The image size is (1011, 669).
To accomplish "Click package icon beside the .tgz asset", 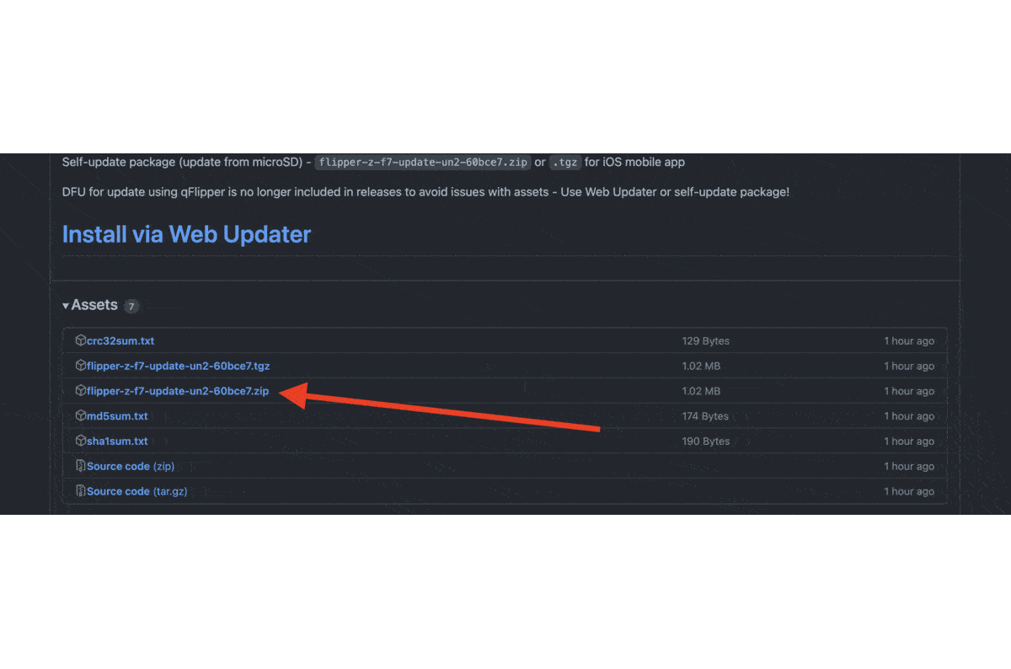I will coord(81,366).
